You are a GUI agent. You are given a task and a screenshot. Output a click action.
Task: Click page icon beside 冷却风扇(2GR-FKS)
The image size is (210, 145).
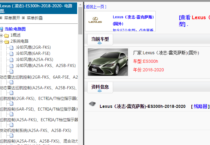click(x=12, y=48)
